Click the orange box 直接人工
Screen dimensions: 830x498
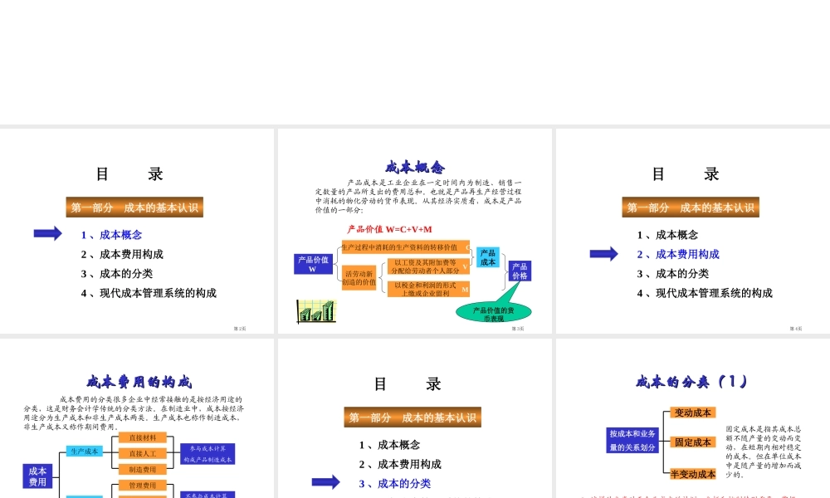coord(143,453)
